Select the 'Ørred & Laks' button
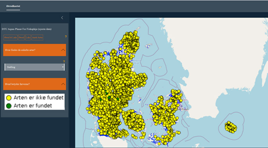 pos(11,38)
